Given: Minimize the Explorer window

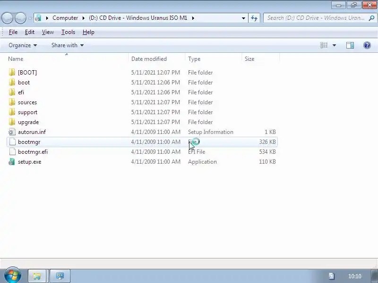Looking at the screenshot, I should 338,5.
